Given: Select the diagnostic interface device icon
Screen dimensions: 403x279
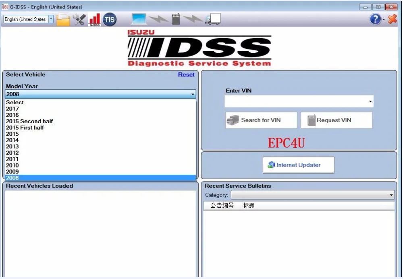Looking at the screenshot, I should 176,19.
